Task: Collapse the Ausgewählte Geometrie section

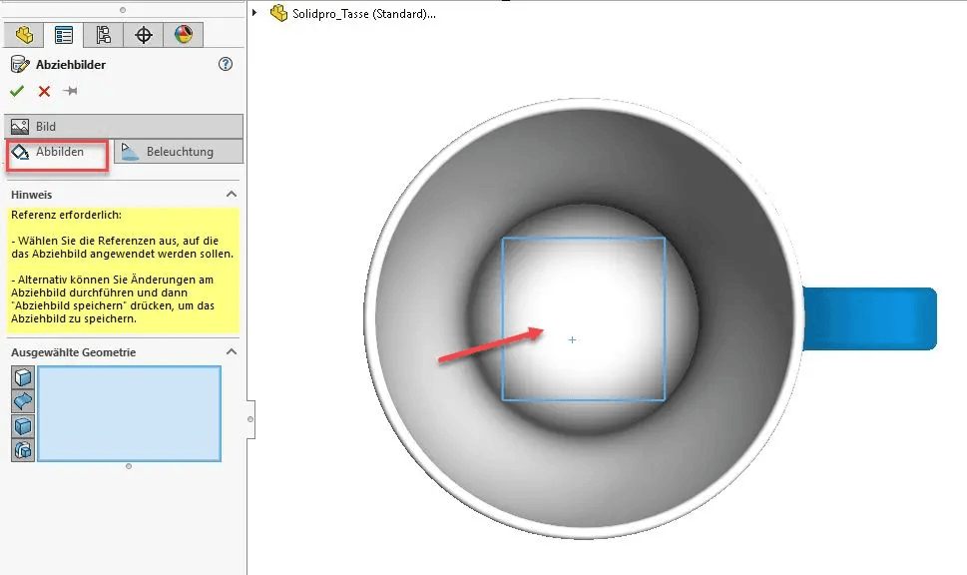Action: pyautogui.click(x=232, y=352)
